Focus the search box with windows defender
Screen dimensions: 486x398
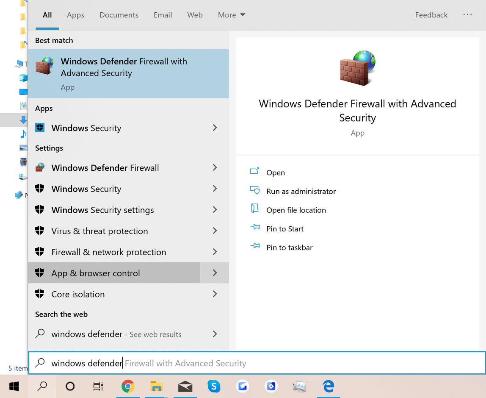coord(257,363)
